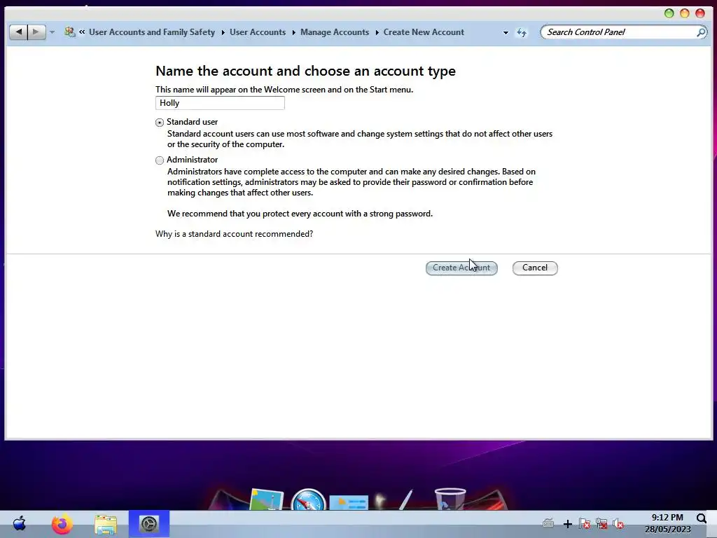Viewport: 717px width, 538px height.
Task: Open the blue card dock icon
Action: 349,502
